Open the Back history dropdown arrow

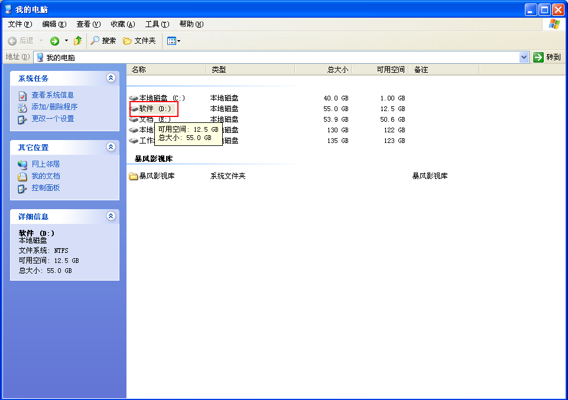41,41
